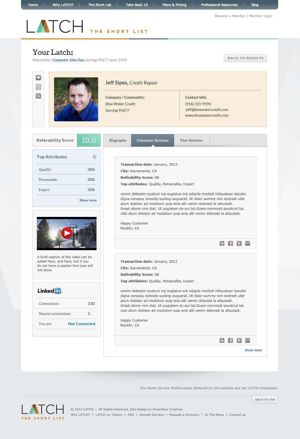This screenshot has height=439, width=300.
Task: Open Professional Resources navigation item
Action: tap(219, 5)
